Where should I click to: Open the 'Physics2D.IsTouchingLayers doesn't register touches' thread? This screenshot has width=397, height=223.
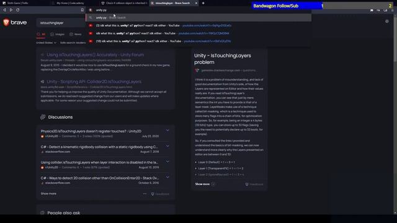point(91,131)
